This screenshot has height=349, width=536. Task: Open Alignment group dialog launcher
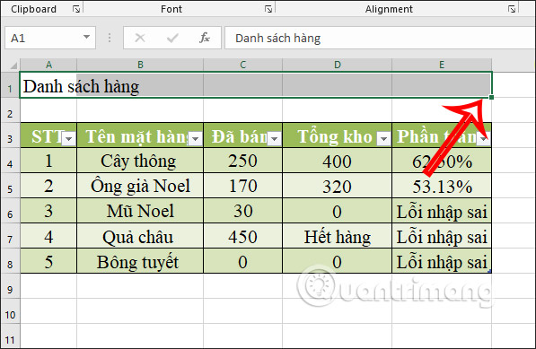pos(512,9)
